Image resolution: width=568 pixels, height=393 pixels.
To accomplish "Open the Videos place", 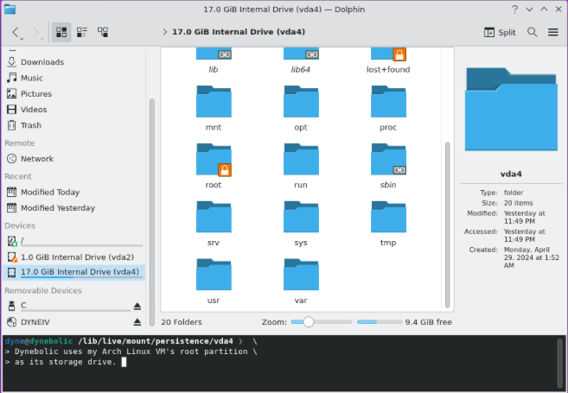I will point(74,110).
